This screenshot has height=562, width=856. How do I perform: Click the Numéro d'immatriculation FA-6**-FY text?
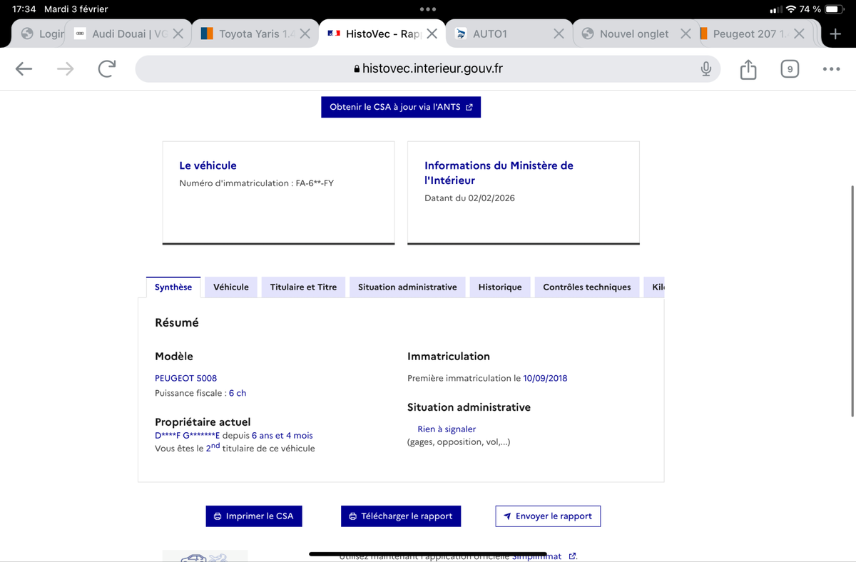(x=256, y=183)
